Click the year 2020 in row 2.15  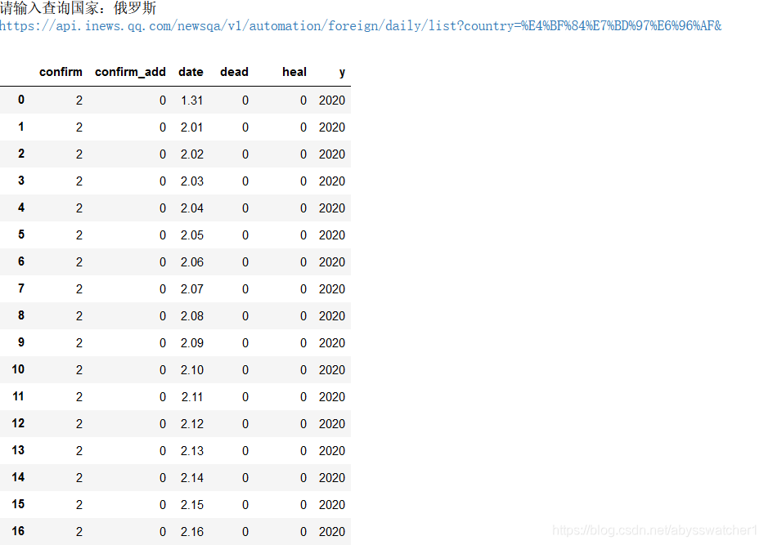coord(332,505)
